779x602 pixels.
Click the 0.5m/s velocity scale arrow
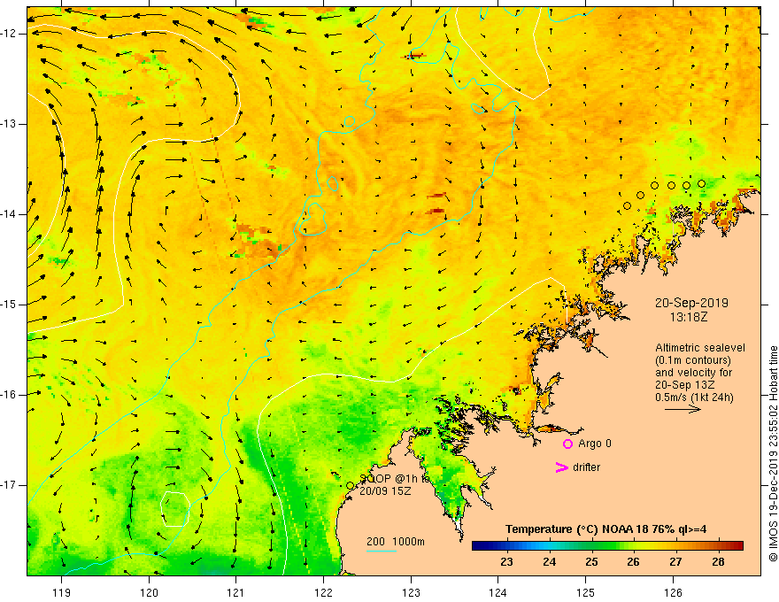pos(683,409)
